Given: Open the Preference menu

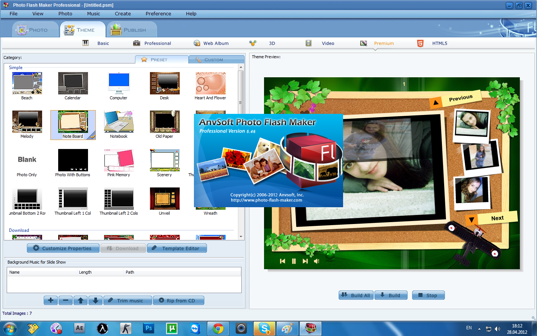Looking at the screenshot, I should pyautogui.click(x=158, y=13).
